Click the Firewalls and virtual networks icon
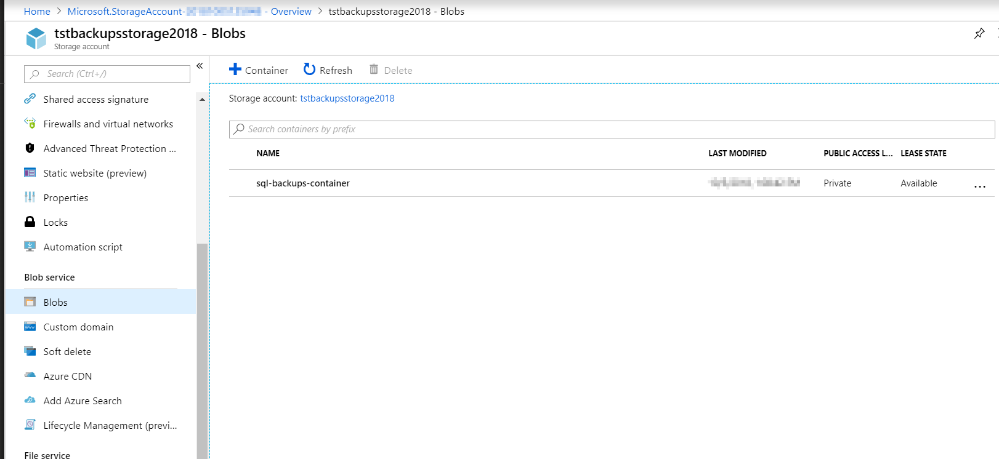This screenshot has height=459, width=999. point(30,123)
